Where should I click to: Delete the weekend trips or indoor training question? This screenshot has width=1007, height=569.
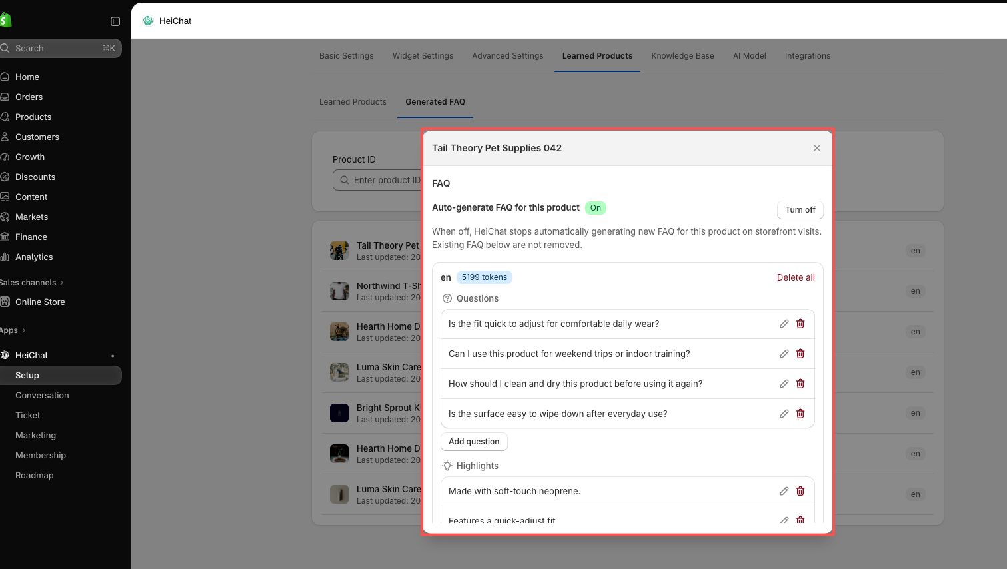(800, 354)
